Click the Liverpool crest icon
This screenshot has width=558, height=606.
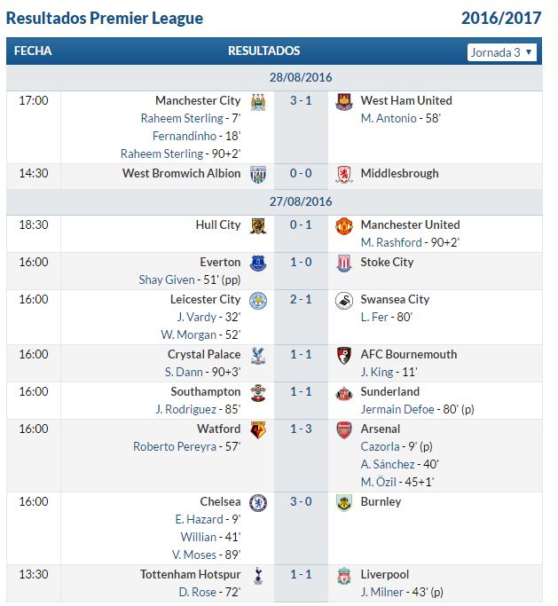[x=344, y=576]
